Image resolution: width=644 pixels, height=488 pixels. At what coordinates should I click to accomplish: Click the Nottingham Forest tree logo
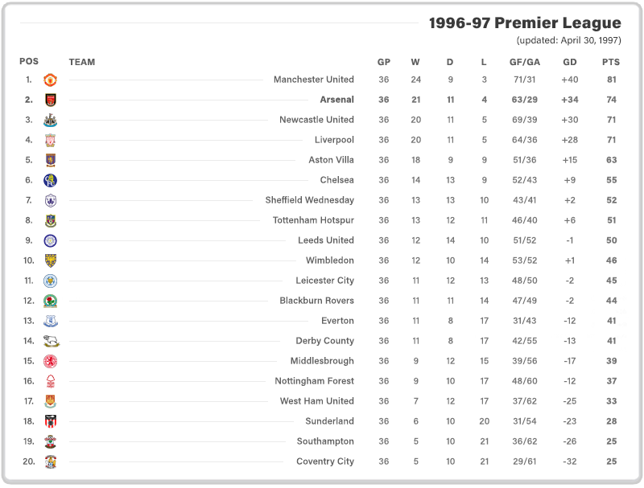pos(50,381)
